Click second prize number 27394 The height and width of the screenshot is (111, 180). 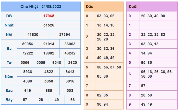(x=65, y=35)
